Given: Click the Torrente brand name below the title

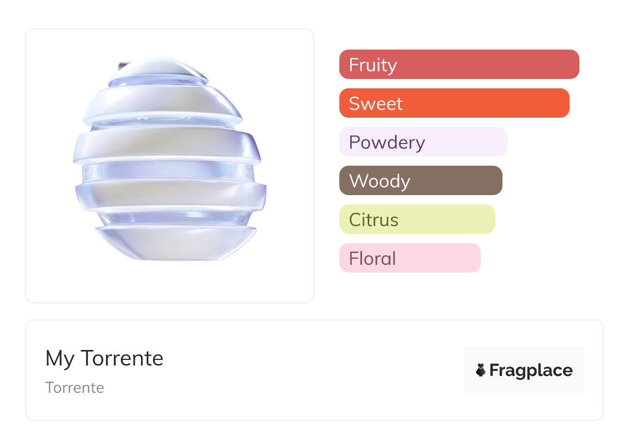Looking at the screenshot, I should pos(75,388).
